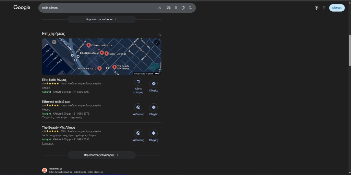Click the restaurant marker on the map

click(54, 42)
